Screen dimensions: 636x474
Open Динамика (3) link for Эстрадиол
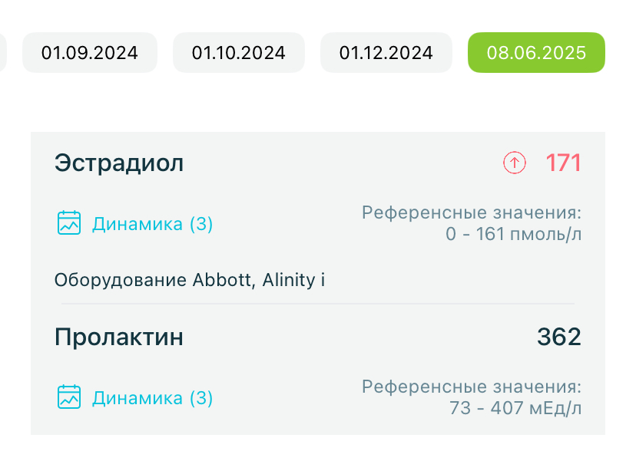coord(152,224)
